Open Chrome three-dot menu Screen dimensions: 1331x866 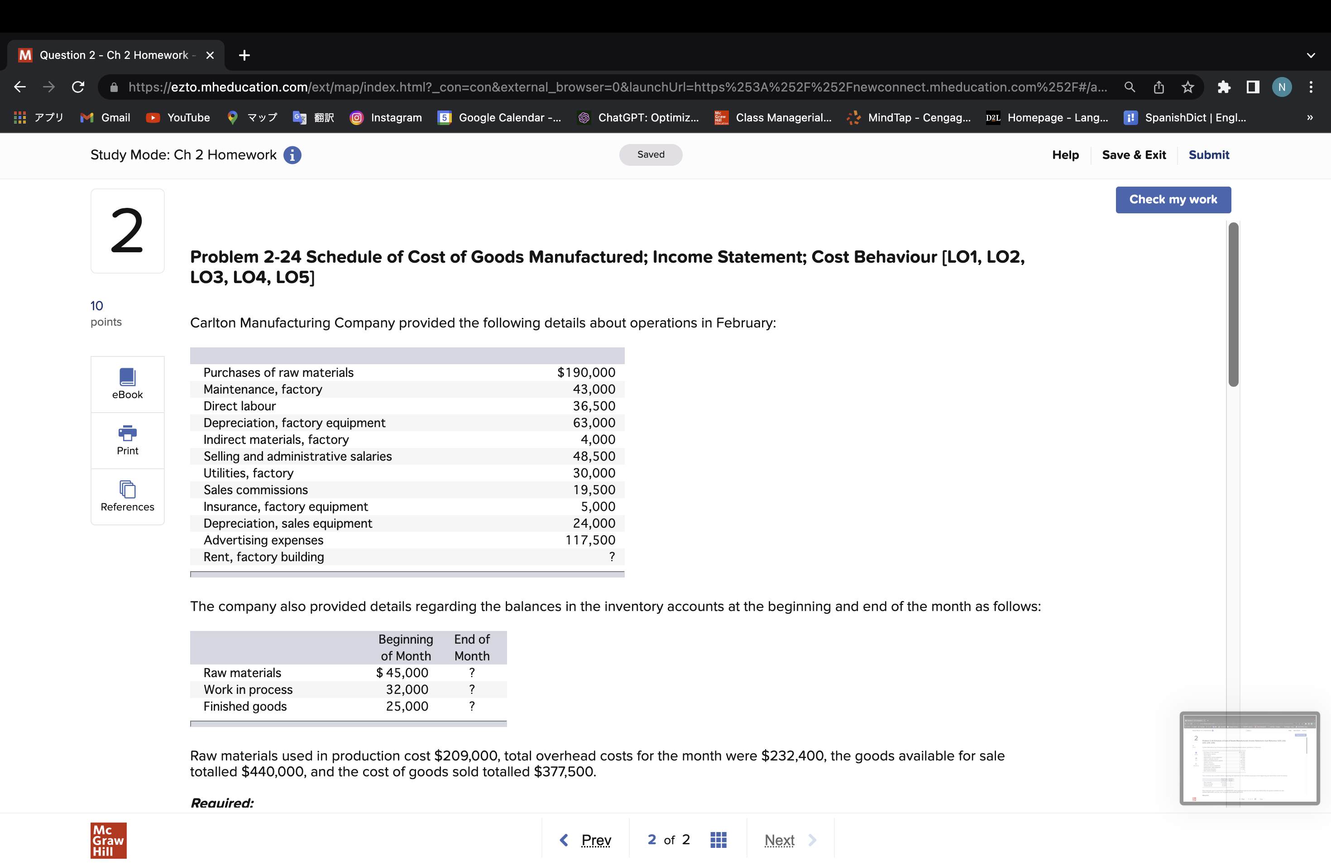[1310, 87]
